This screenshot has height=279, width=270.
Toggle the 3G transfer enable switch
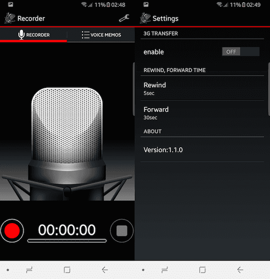coord(240,52)
